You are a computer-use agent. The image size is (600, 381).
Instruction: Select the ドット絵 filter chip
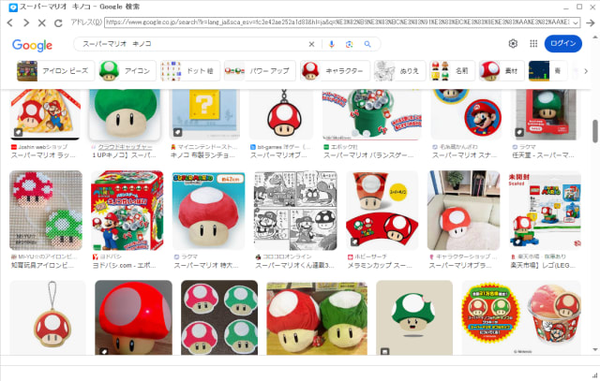click(x=190, y=71)
